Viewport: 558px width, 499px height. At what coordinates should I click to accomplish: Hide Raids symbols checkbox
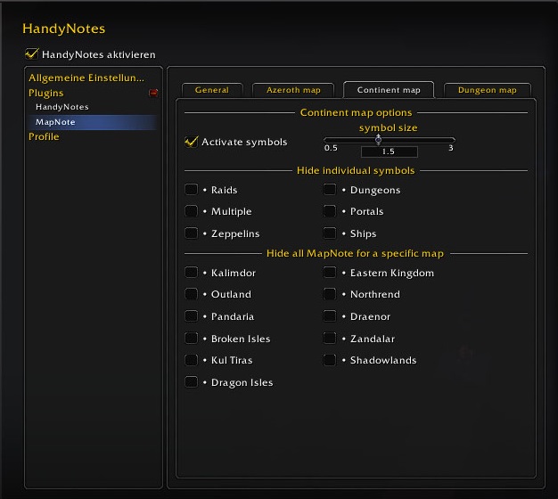(191, 190)
